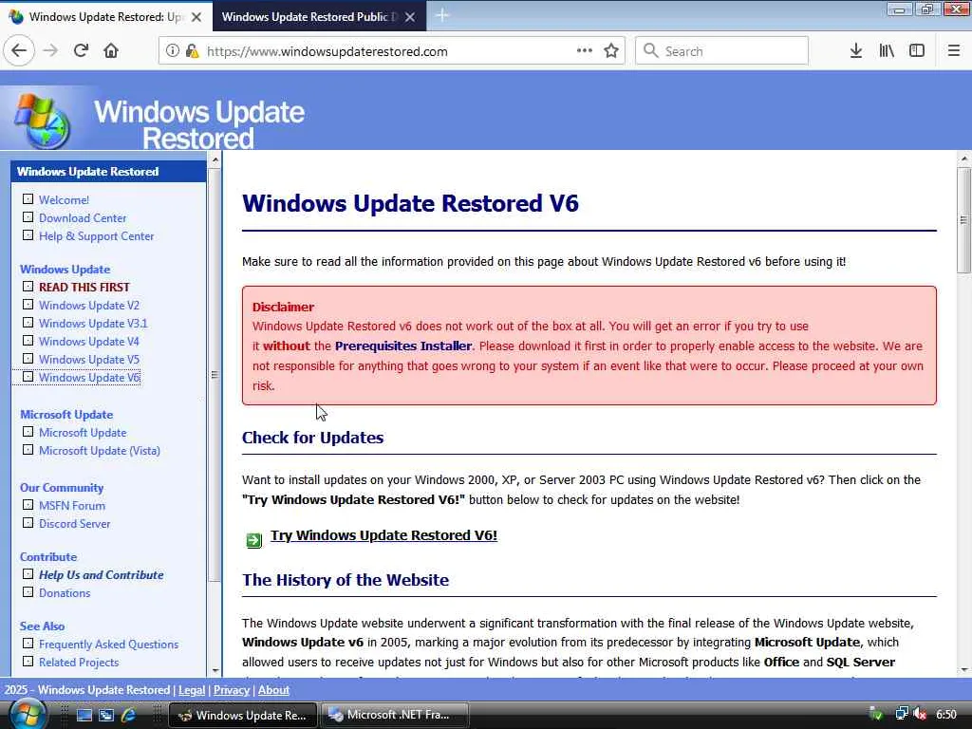
Task: Open a new tab with plus icon
Action: (442, 15)
